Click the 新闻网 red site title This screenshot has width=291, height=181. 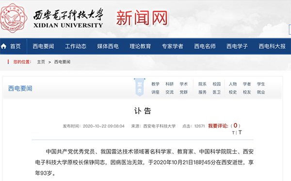[x=142, y=18]
